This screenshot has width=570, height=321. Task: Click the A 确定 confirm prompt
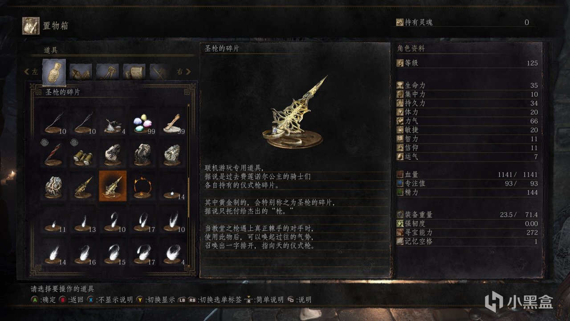click(x=43, y=300)
